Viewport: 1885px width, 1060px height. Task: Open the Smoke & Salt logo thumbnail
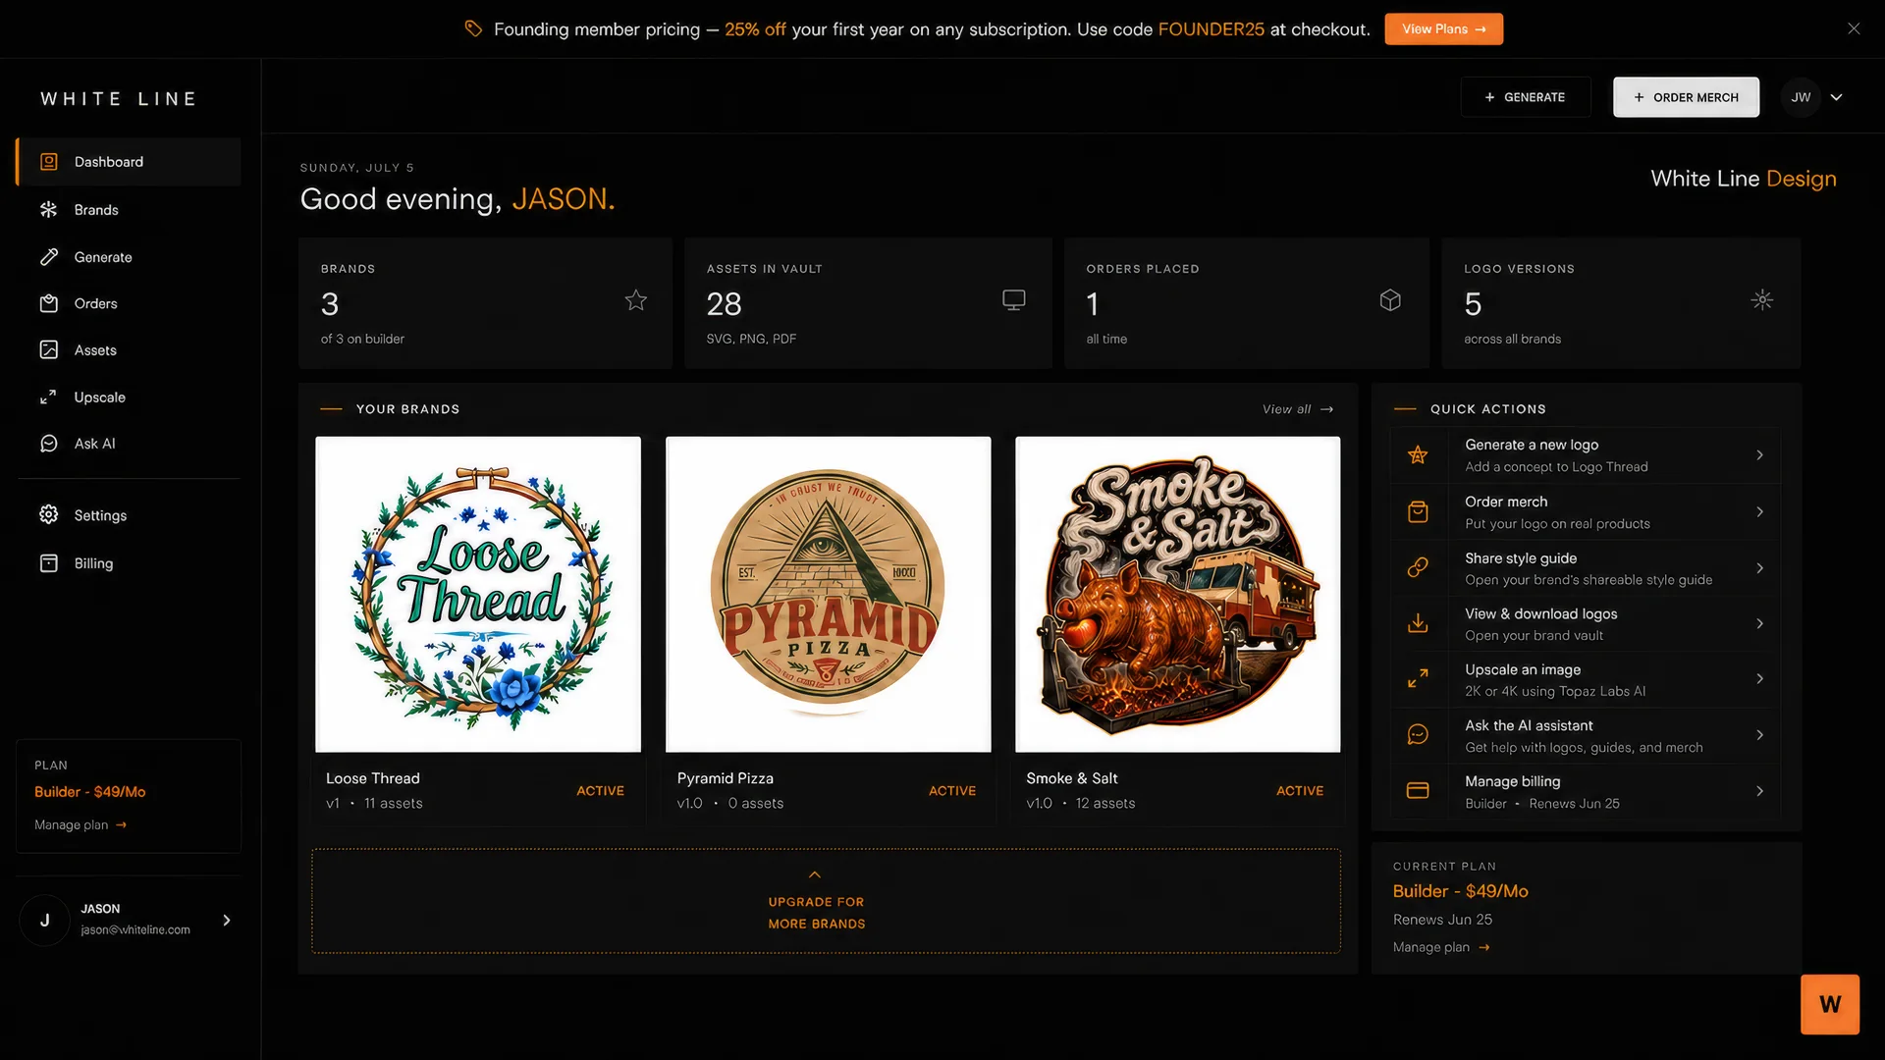tap(1177, 594)
